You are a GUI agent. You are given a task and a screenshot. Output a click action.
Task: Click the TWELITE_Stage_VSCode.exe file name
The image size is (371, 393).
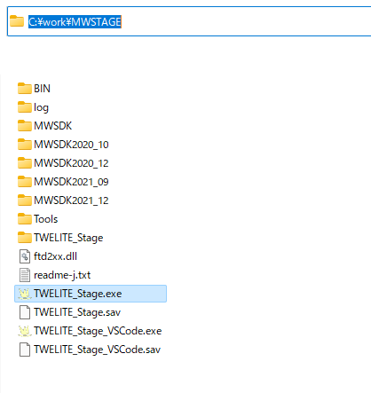[x=98, y=331]
